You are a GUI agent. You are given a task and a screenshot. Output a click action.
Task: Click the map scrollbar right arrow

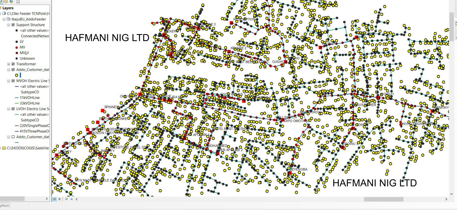pyautogui.click(x=446, y=199)
